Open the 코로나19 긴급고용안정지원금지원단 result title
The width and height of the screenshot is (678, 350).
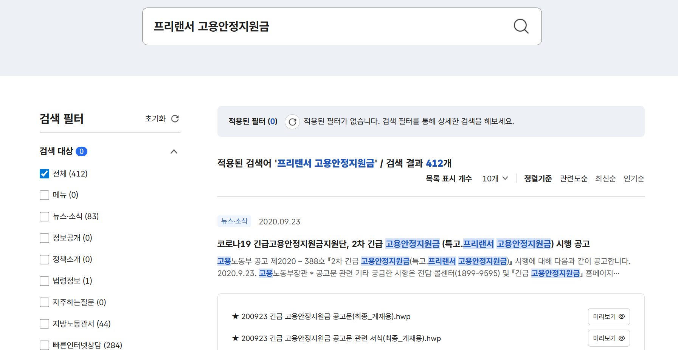403,244
